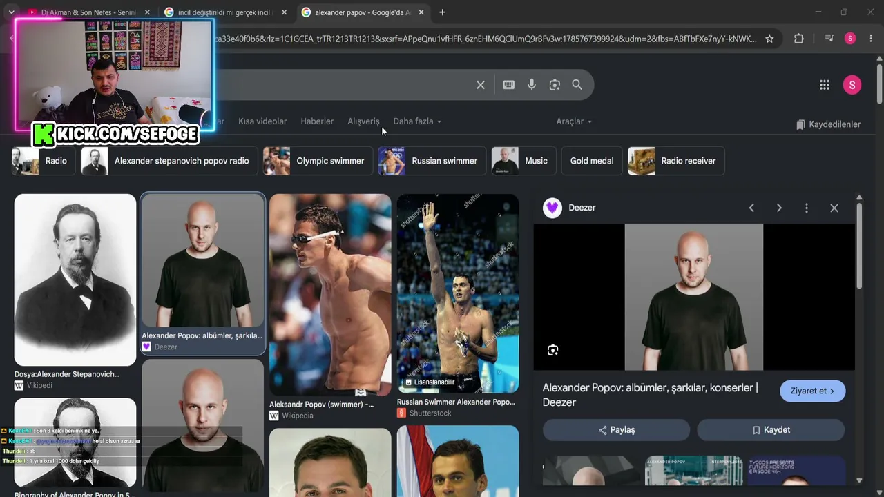Clear the search box with the X icon
The width and height of the screenshot is (884, 497).
[481, 85]
